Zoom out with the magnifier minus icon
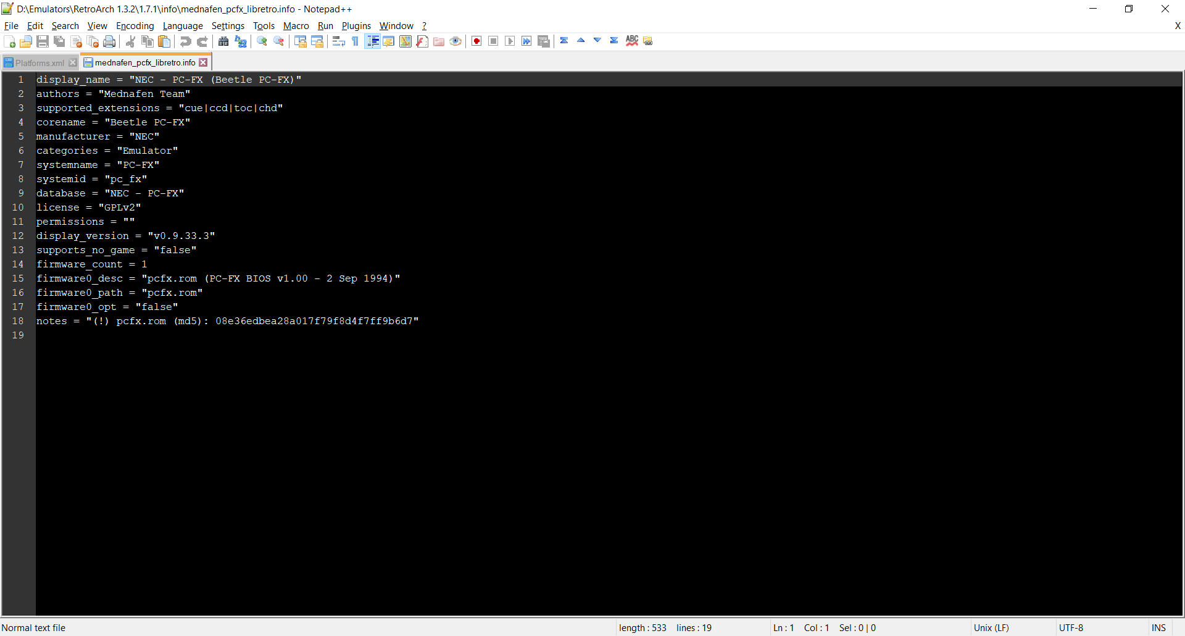Screen dimensions: 1185x636 click(x=278, y=41)
